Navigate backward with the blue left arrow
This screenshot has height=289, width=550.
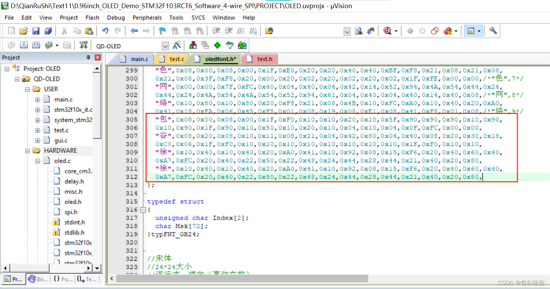(x=134, y=31)
